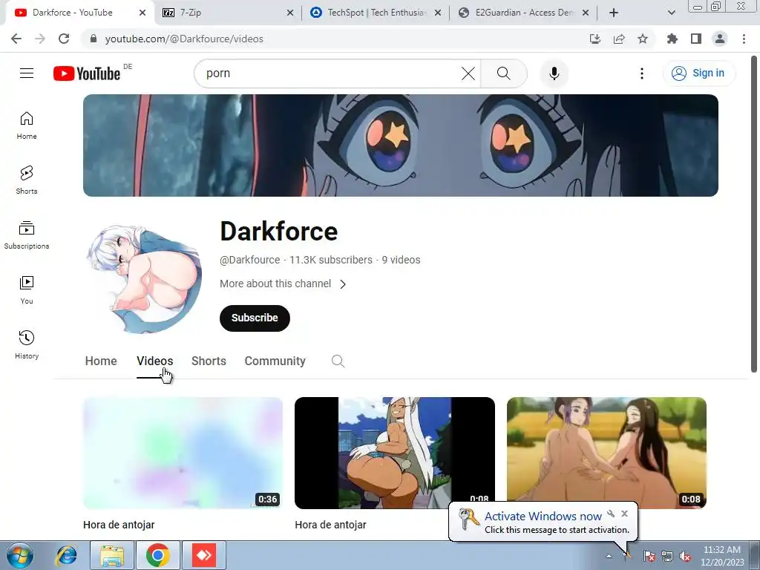Image resolution: width=760 pixels, height=570 pixels.
Task: Reload the current page
Action: point(64,39)
